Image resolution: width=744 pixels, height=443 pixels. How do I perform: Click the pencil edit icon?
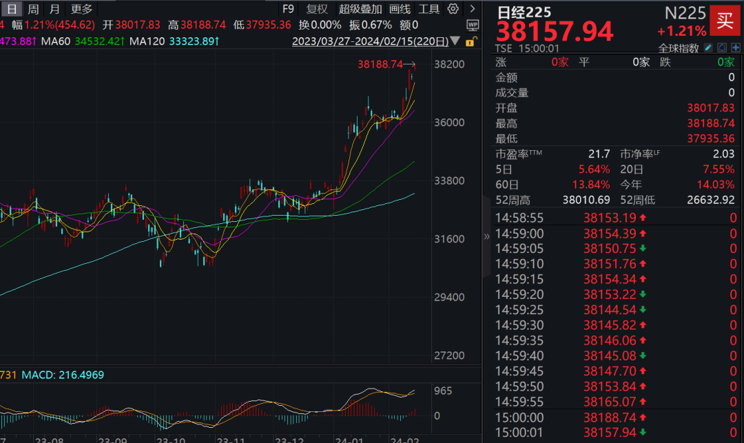(x=708, y=48)
